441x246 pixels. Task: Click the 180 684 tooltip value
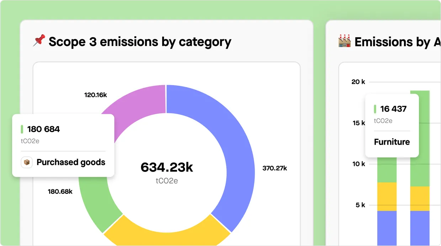point(43,129)
